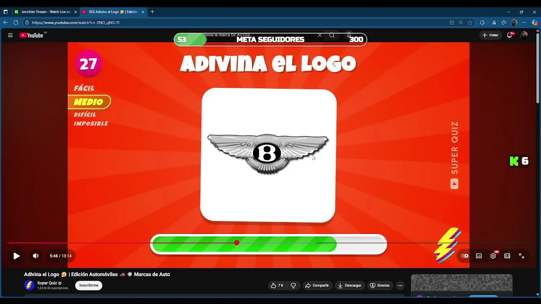Close the ismichito Stream tab

75,12
